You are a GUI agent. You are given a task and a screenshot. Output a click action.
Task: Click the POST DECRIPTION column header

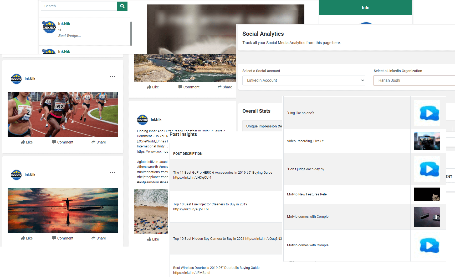pyautogui.click(x=188, y=154)
